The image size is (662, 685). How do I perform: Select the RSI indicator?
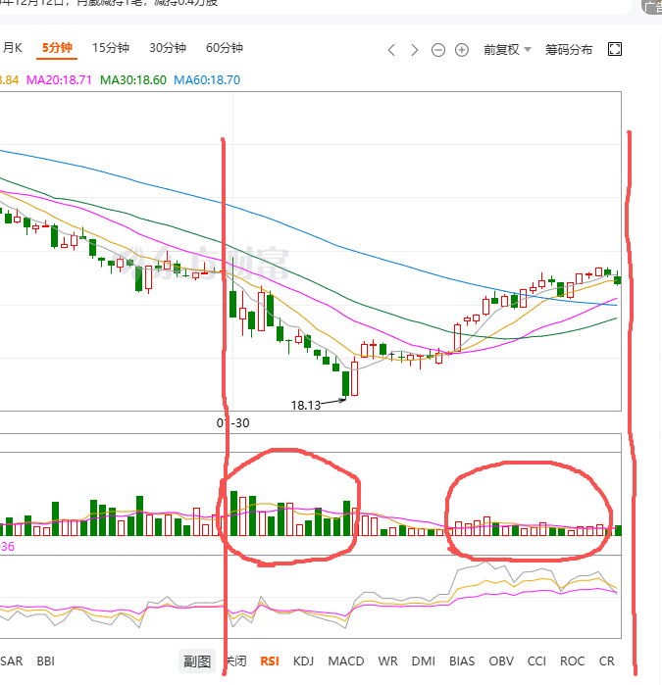click(x=270, y=661)
